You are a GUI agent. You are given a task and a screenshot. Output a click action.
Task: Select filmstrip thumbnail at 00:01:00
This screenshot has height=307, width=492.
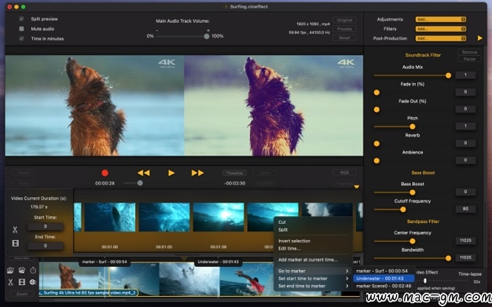point(110,217)
